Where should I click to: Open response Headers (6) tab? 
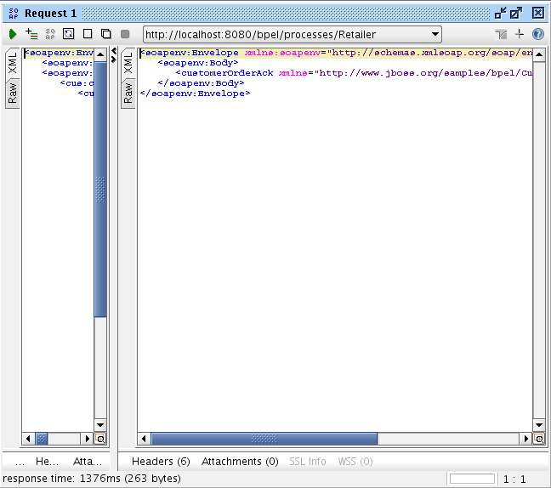point(161,461)
